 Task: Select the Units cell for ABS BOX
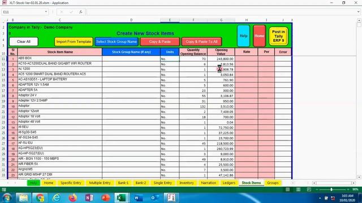pyautogui.click(x=170, y=59)
